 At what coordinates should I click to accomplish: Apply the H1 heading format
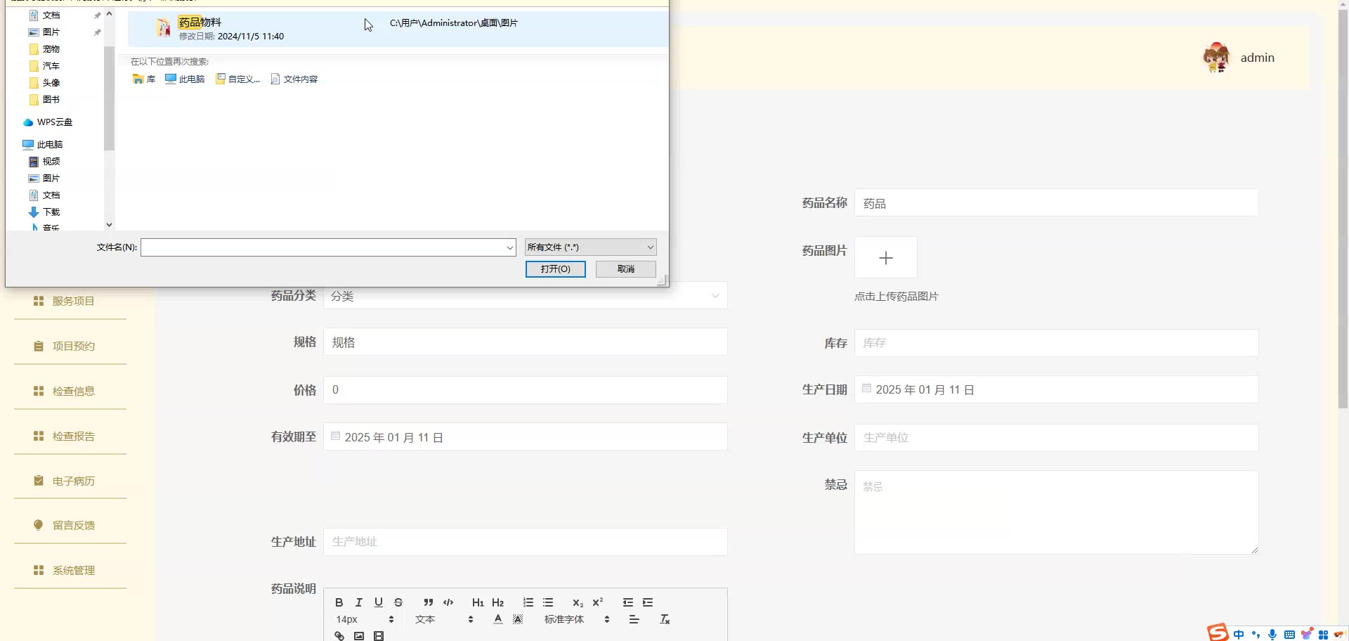click(478, 602)
